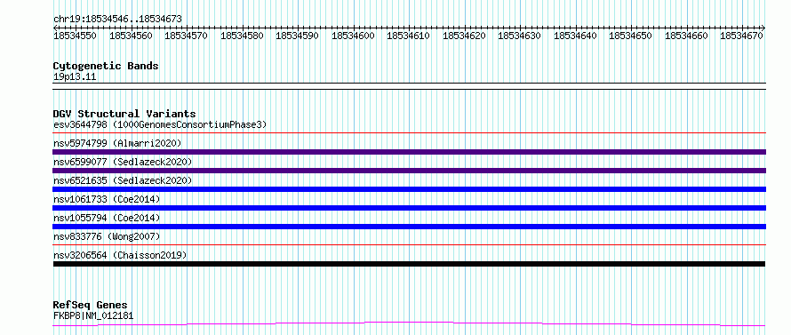791x335 pixels.
Task: Open variant nsv833776 (Wong2007)
Action: click(107, 236)
